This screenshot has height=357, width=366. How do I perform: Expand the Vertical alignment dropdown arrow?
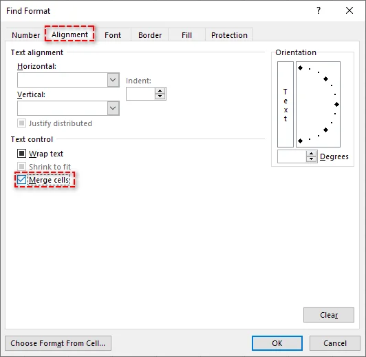[114, 108]
